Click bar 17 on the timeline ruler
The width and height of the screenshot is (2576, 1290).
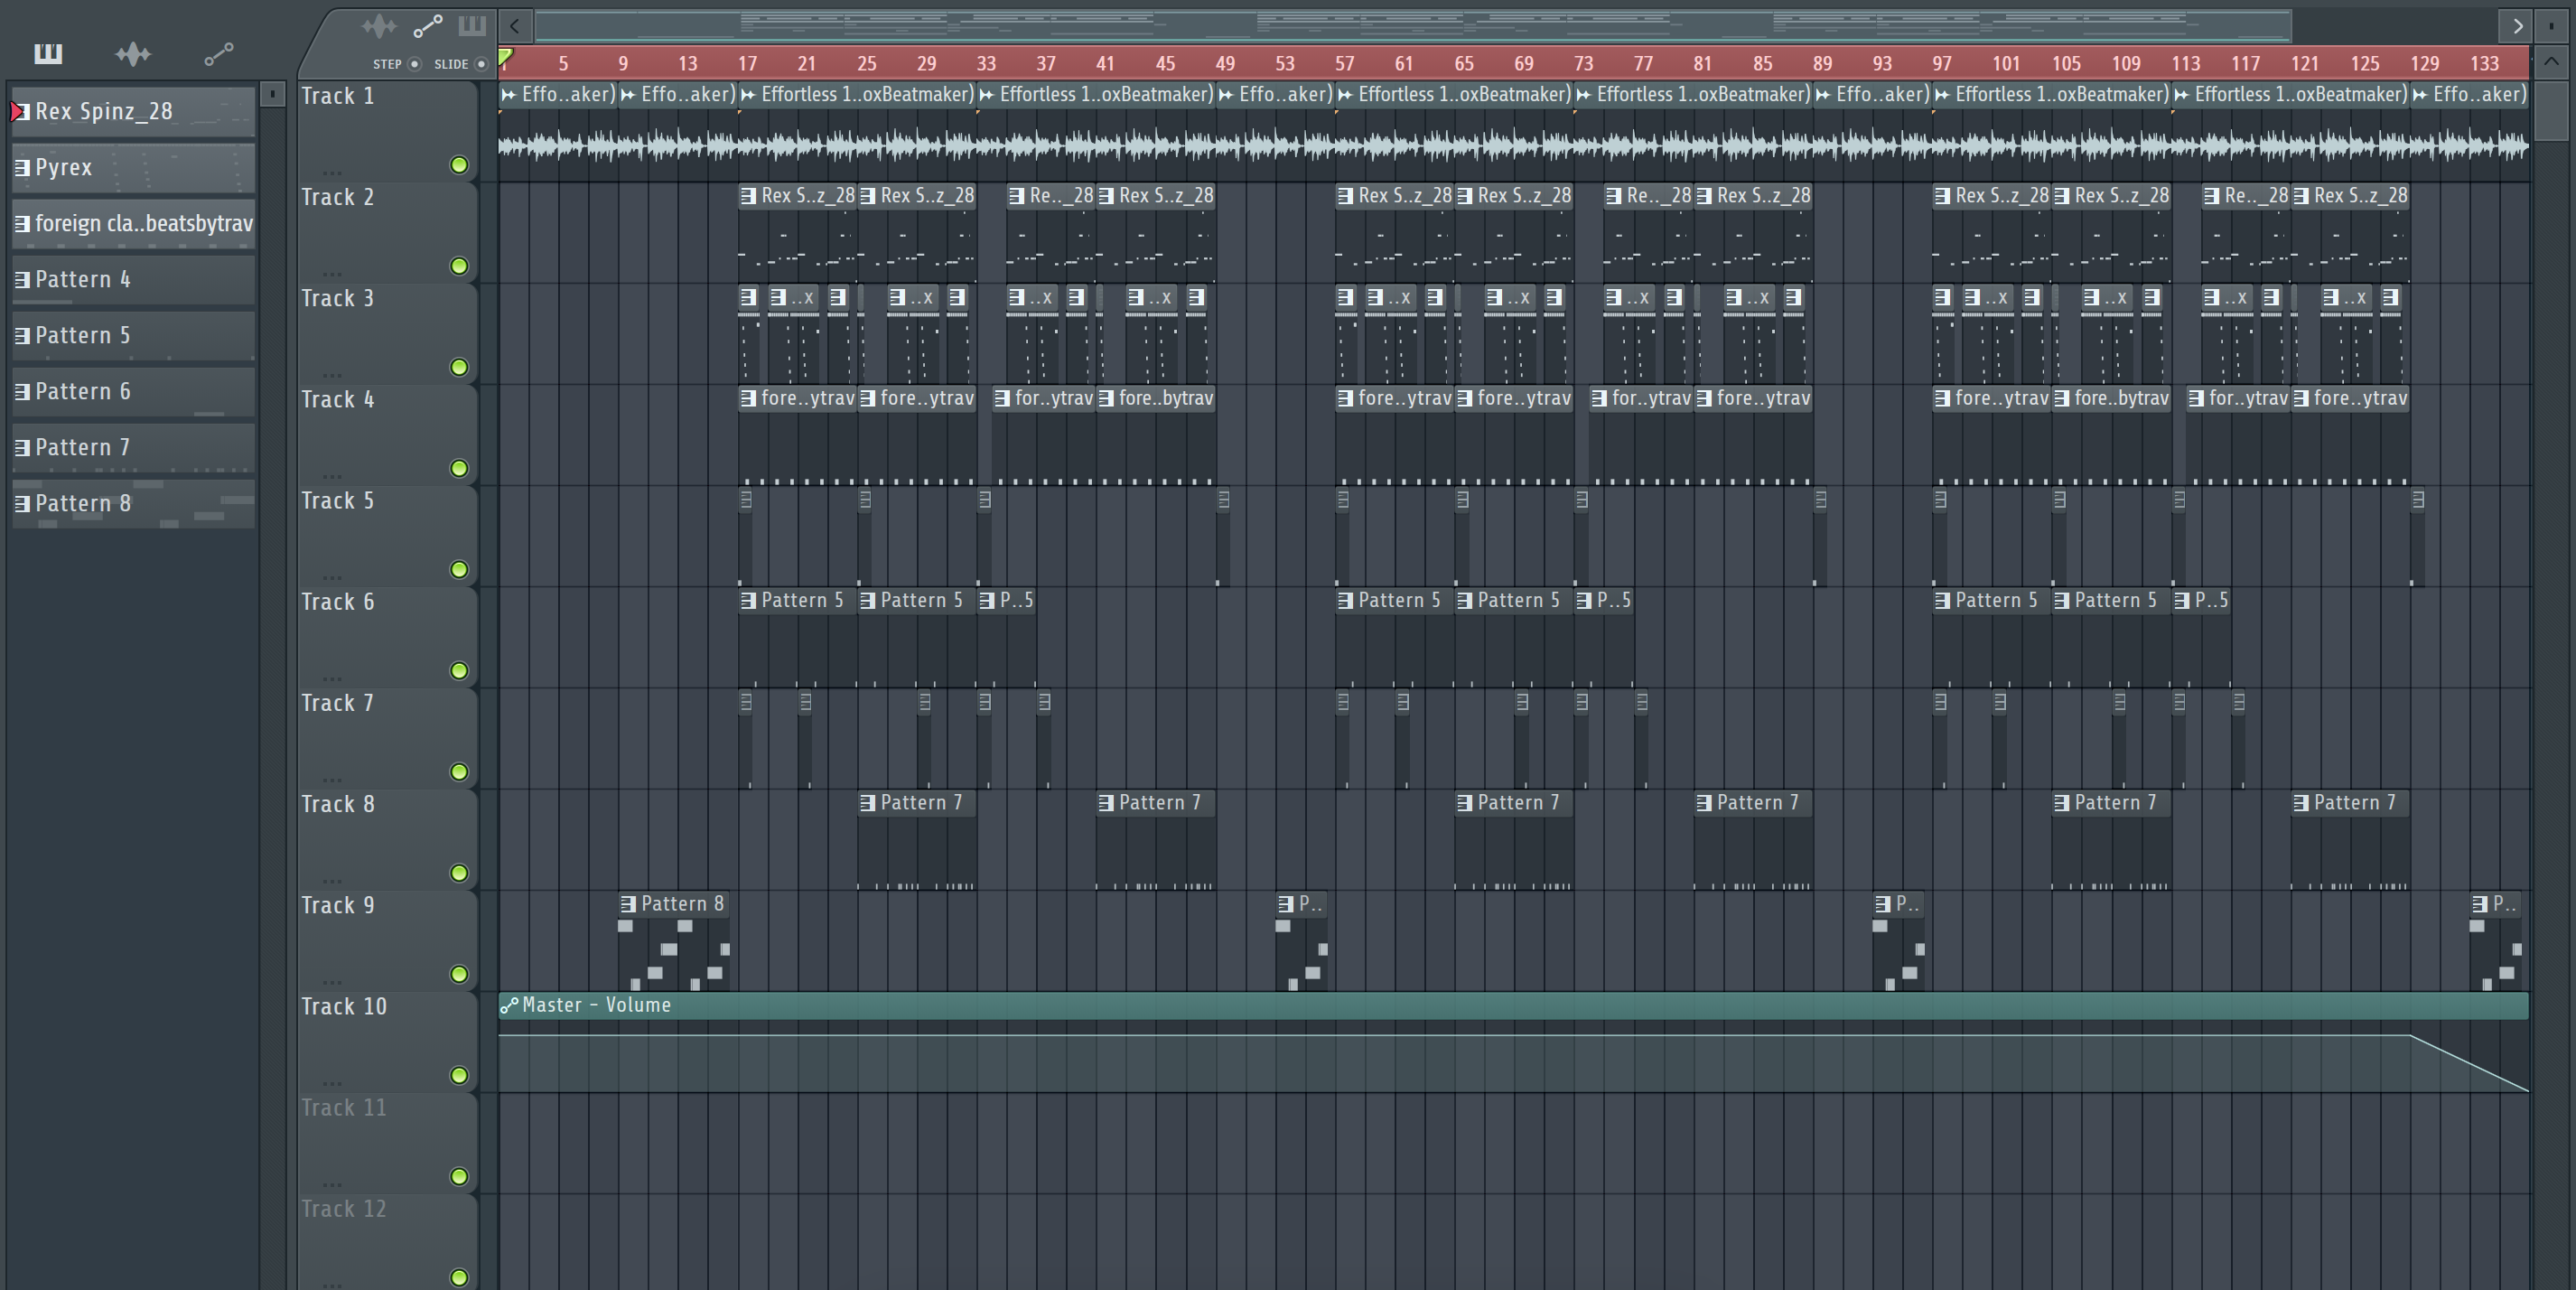[747, 64]
